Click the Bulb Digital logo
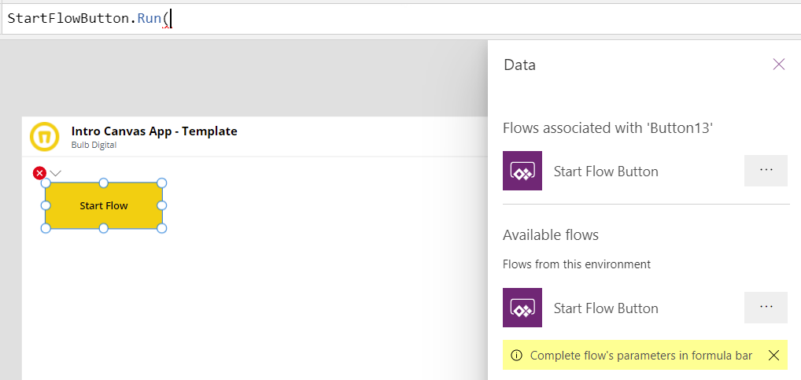 click(44, 136)
